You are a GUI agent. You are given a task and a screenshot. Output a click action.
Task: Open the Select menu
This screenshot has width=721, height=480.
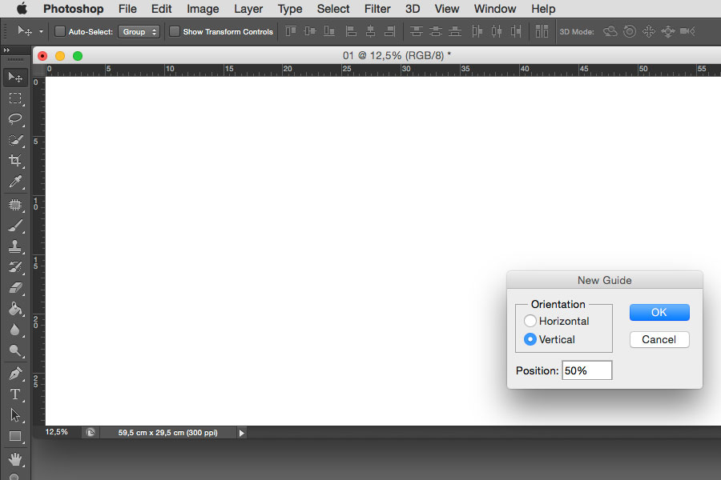333,9
